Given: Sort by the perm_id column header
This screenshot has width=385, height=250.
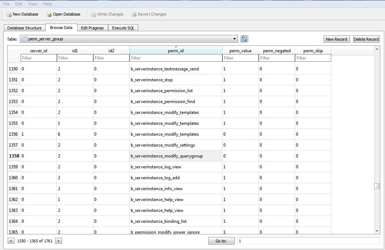Looking at the screenshot, I should click(x=176, y=50).
